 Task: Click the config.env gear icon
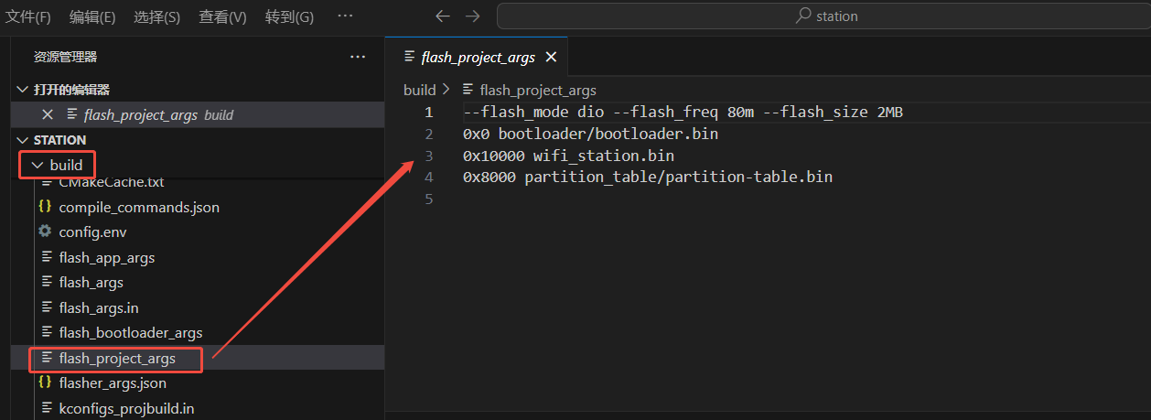45,232
